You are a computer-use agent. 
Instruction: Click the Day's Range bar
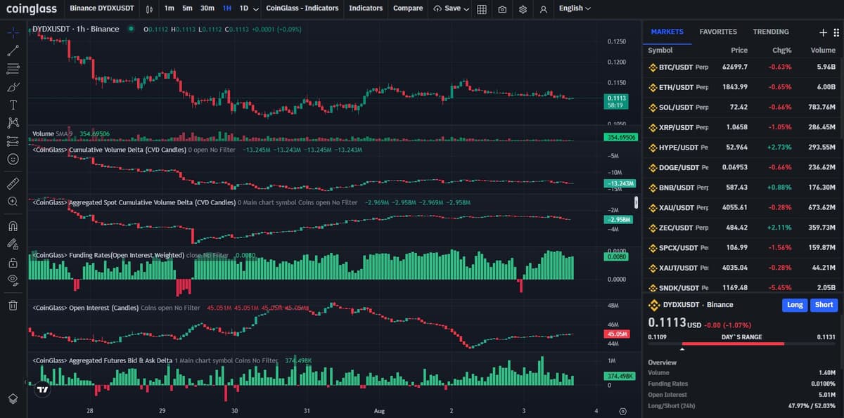(742, 345)
